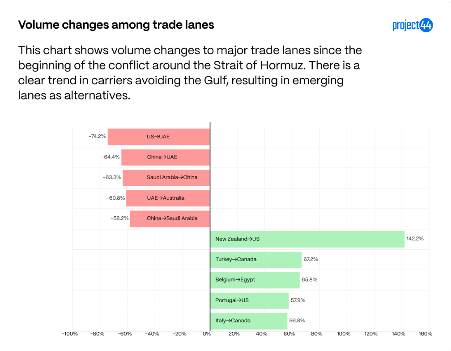Click the Turkey→Canada green bar

tap(256, 260)
